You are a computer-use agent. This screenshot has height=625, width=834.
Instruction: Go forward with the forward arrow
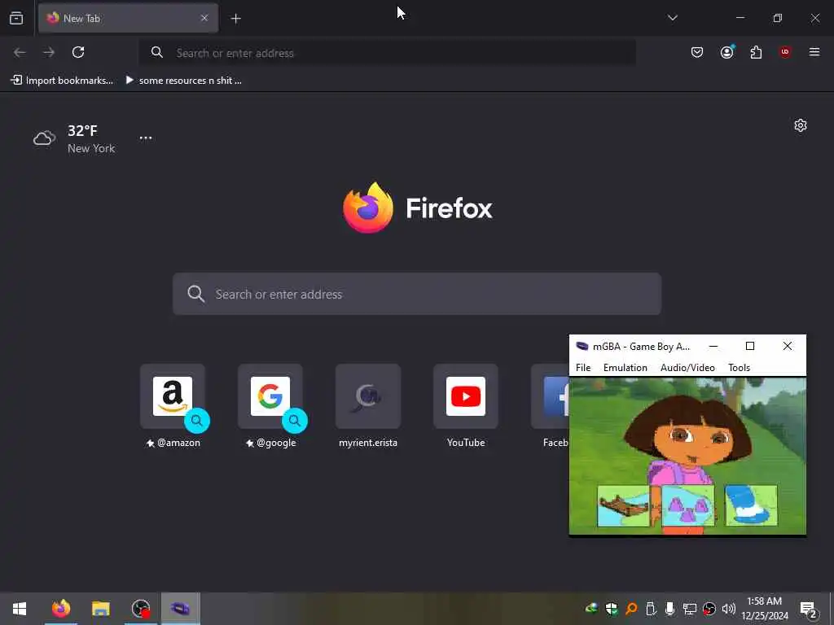49,52
